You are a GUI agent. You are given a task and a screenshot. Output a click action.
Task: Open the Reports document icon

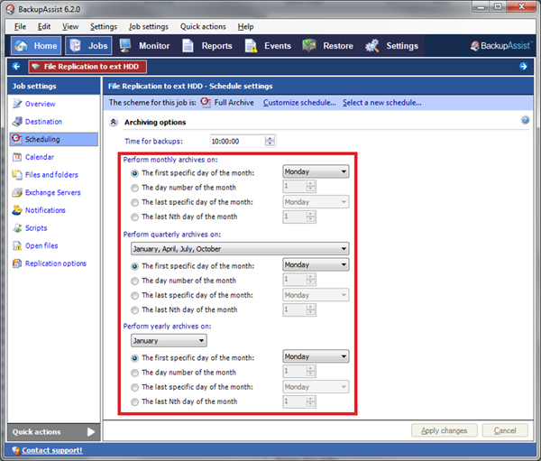tap(188, 46)
